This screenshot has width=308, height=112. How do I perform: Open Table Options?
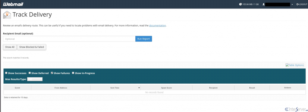pyautogui.click(x=295, y=65)
